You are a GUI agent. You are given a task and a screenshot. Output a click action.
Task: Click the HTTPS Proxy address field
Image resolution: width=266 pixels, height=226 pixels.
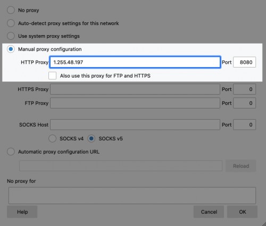[x=135, y=89]
